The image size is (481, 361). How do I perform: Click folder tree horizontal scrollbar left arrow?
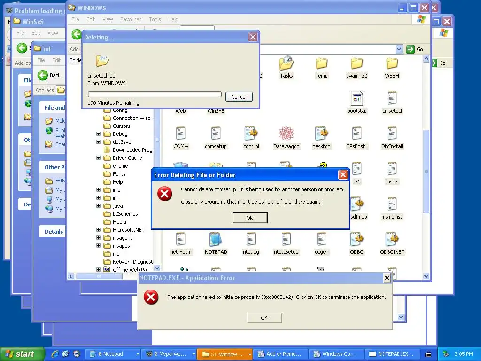(71, 276)
